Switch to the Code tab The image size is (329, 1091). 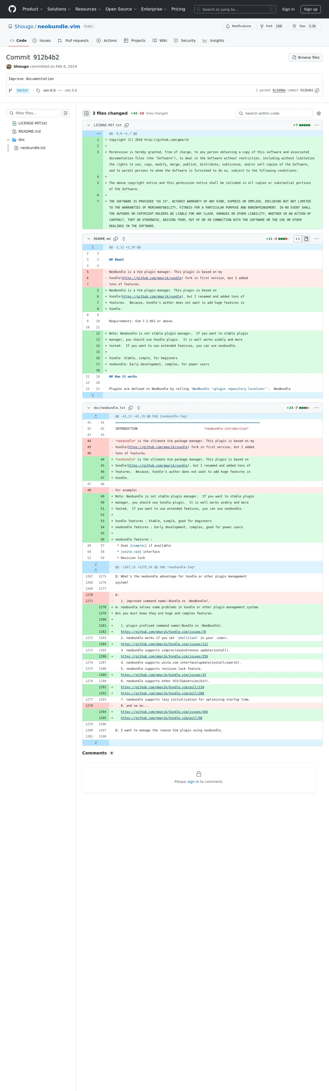point(18,41)
